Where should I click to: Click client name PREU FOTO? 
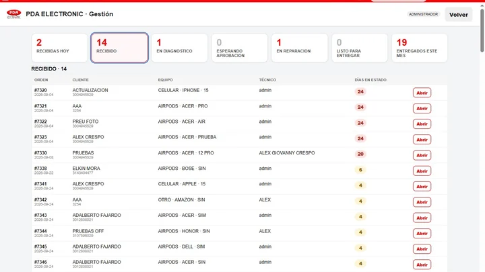pos(86,122)
